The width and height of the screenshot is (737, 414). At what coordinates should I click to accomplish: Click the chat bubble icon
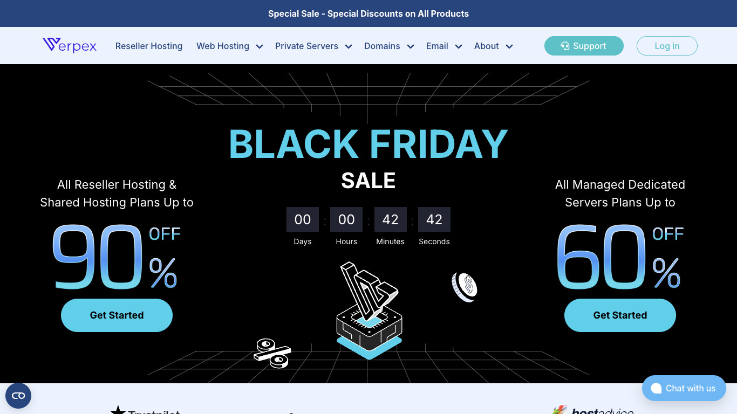[x=656, y=389]
